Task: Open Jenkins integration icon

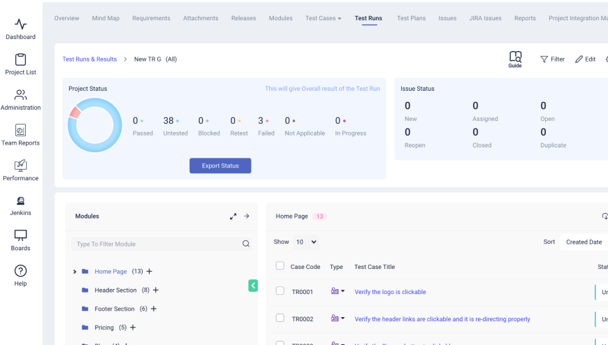Action: click(20, 205)
